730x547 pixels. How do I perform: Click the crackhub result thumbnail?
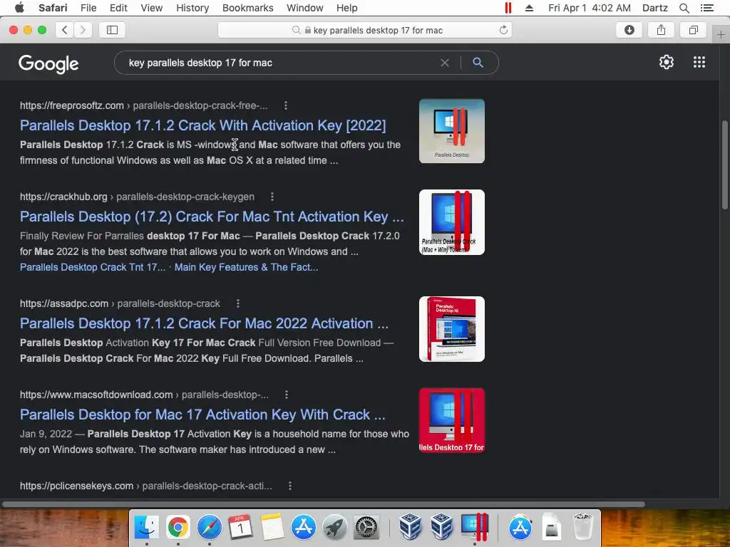point(451,222)
